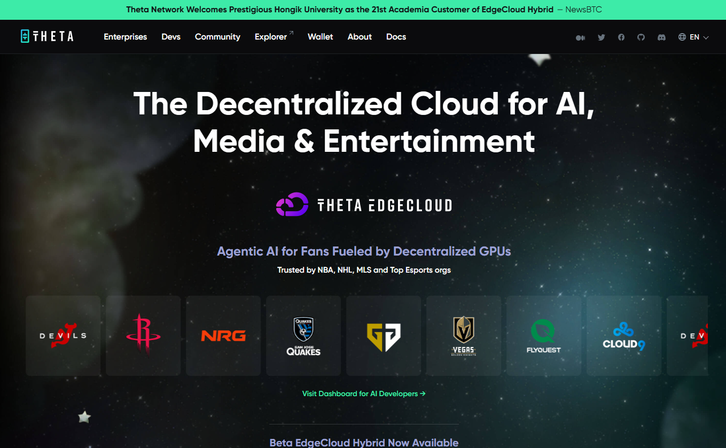
Task: Select the Cloud9 logo tile
Action: click(x=624, y=336)
